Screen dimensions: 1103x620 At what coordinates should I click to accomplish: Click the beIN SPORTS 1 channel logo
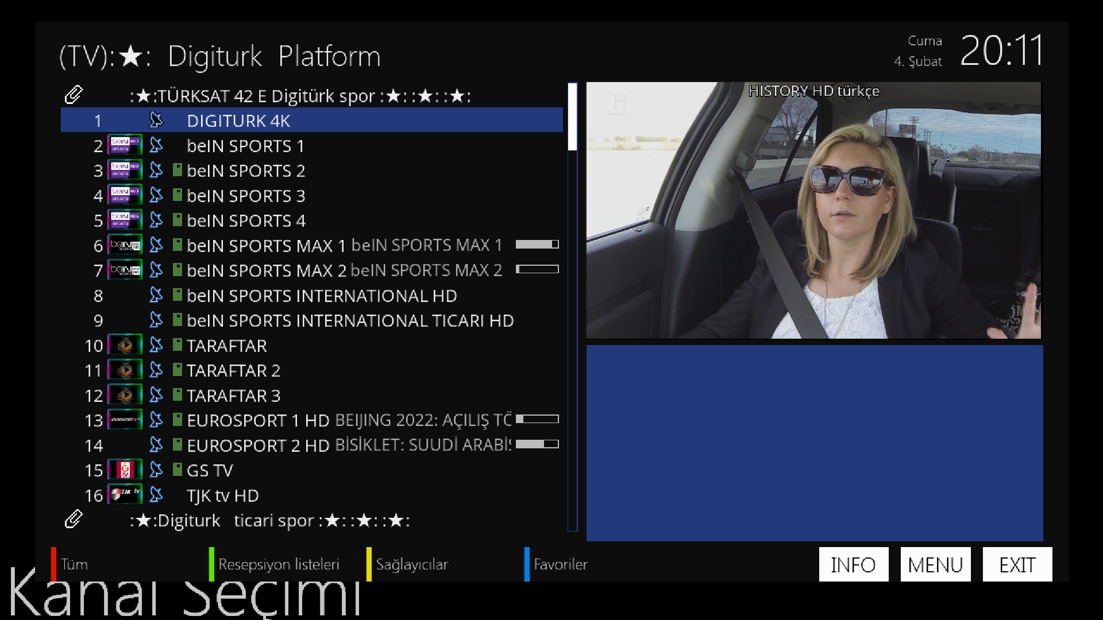click(x=125, y=145)
